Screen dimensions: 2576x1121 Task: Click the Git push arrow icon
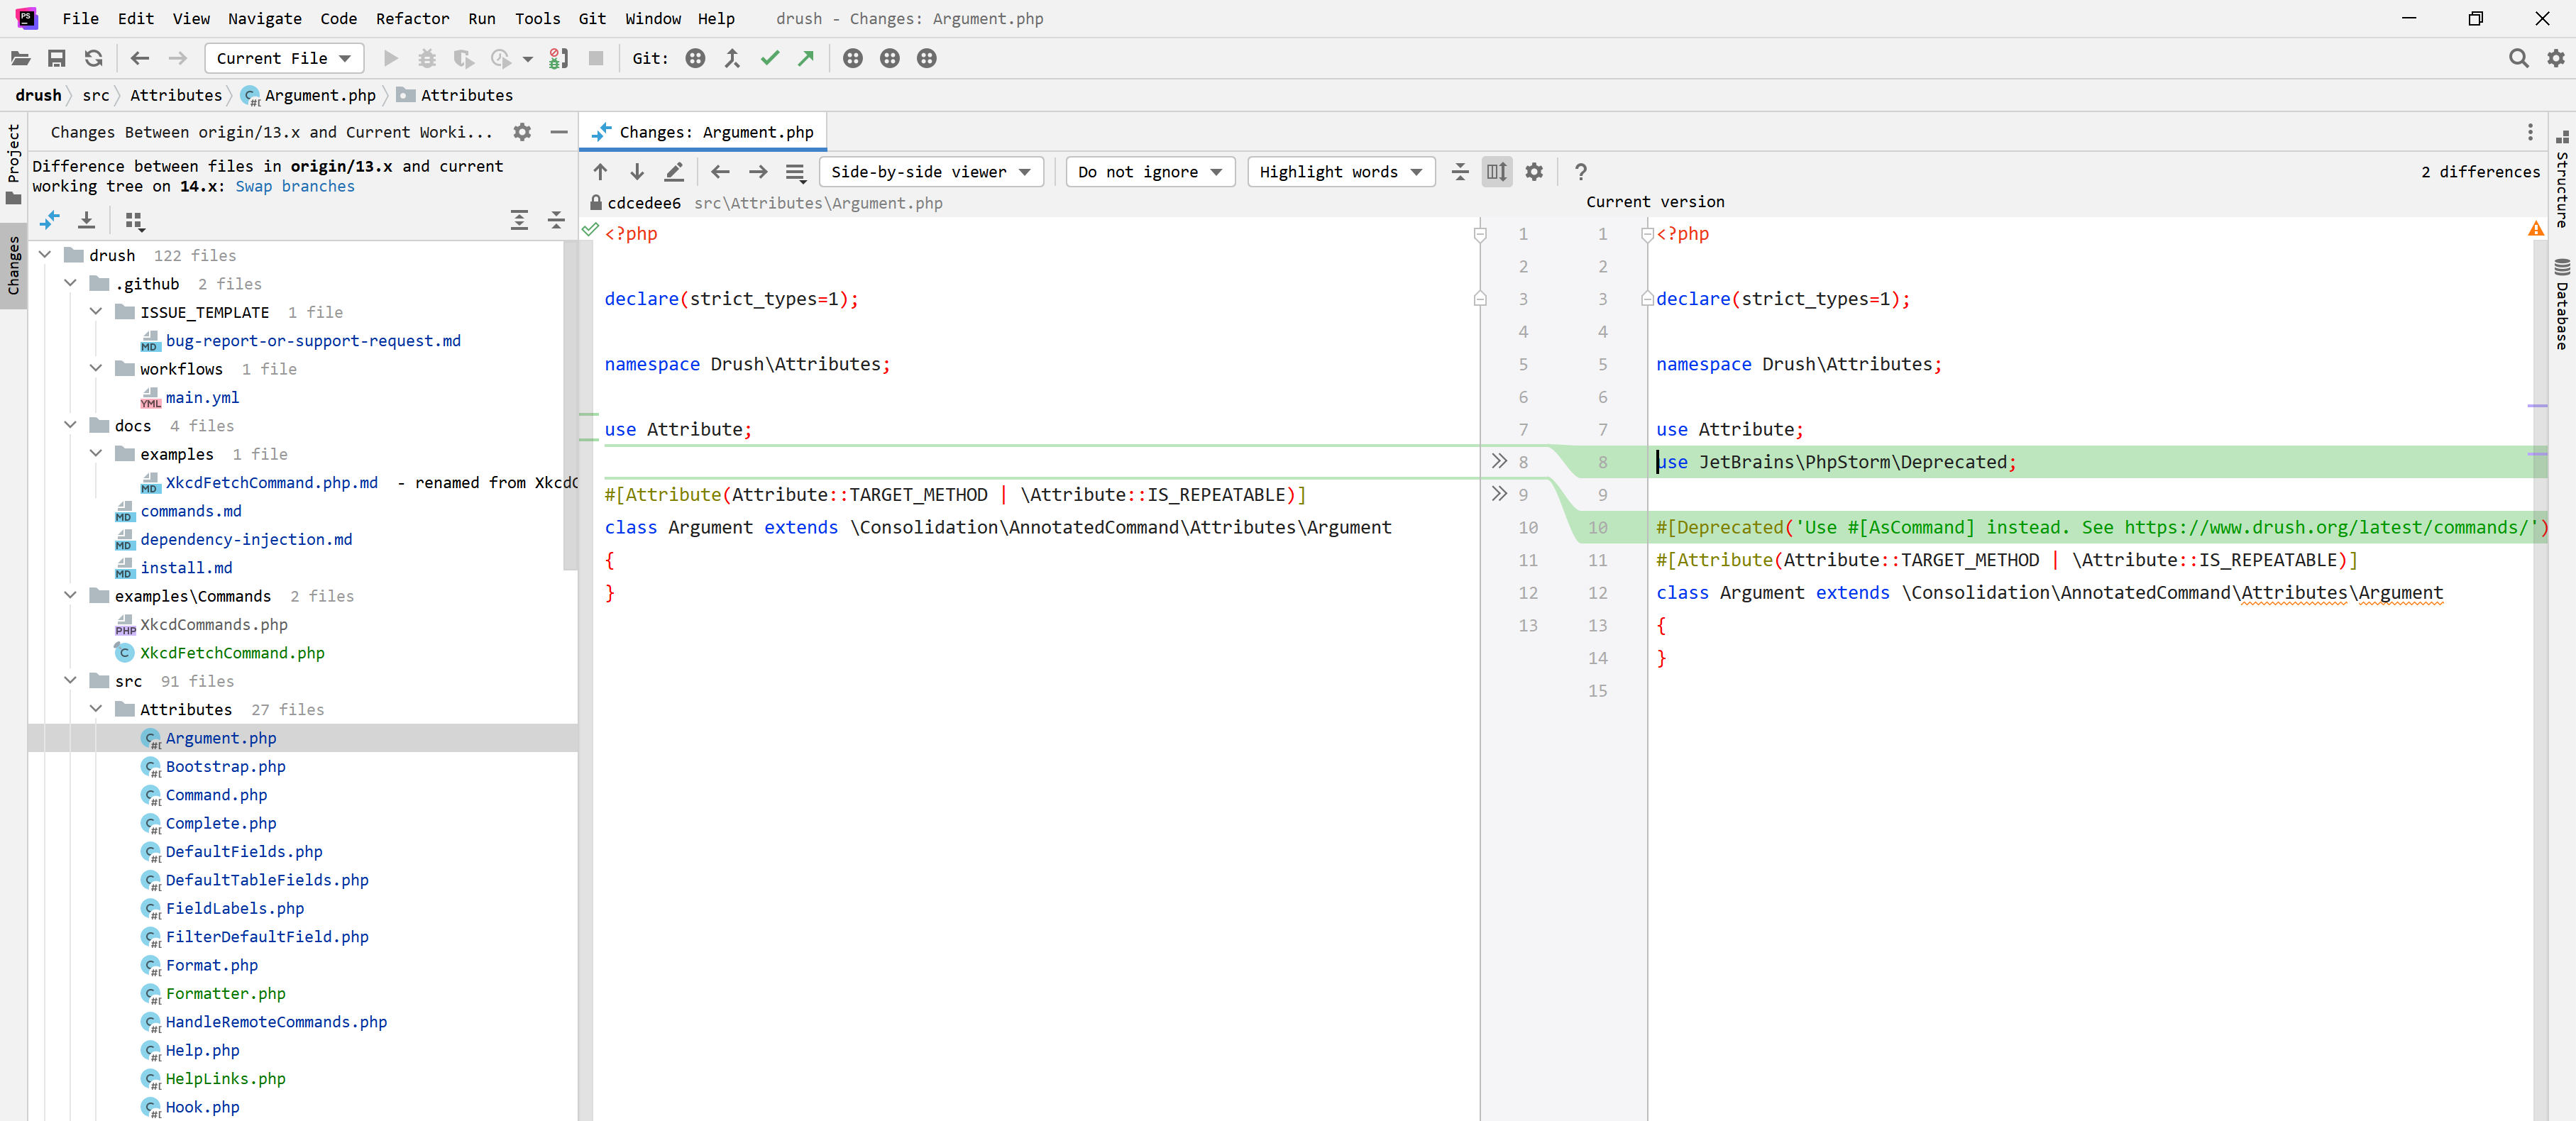click(x=806, y=58)
